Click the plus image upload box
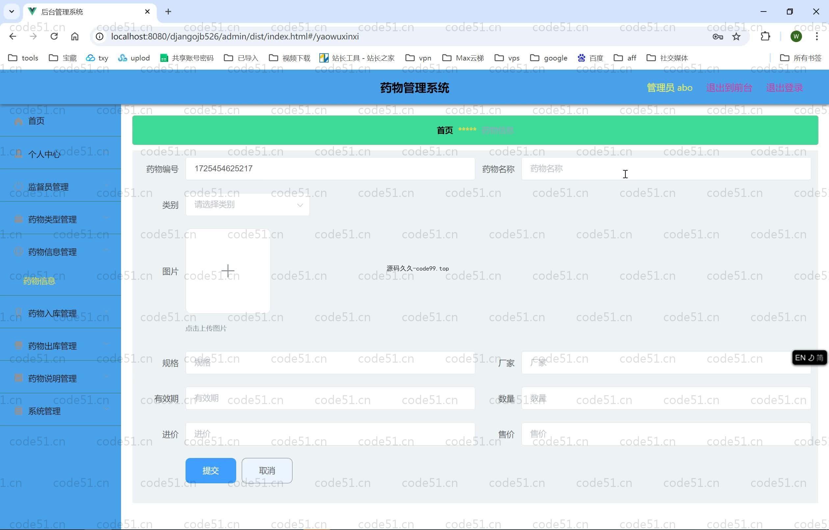This screenshot has width=829, height=530. (x=228, y=271)
